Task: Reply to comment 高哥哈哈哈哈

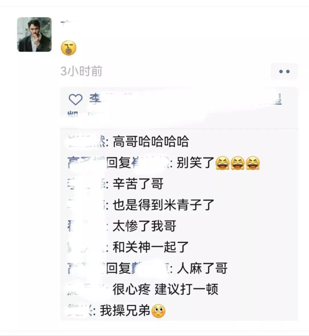Action: [x=151, y=141]
